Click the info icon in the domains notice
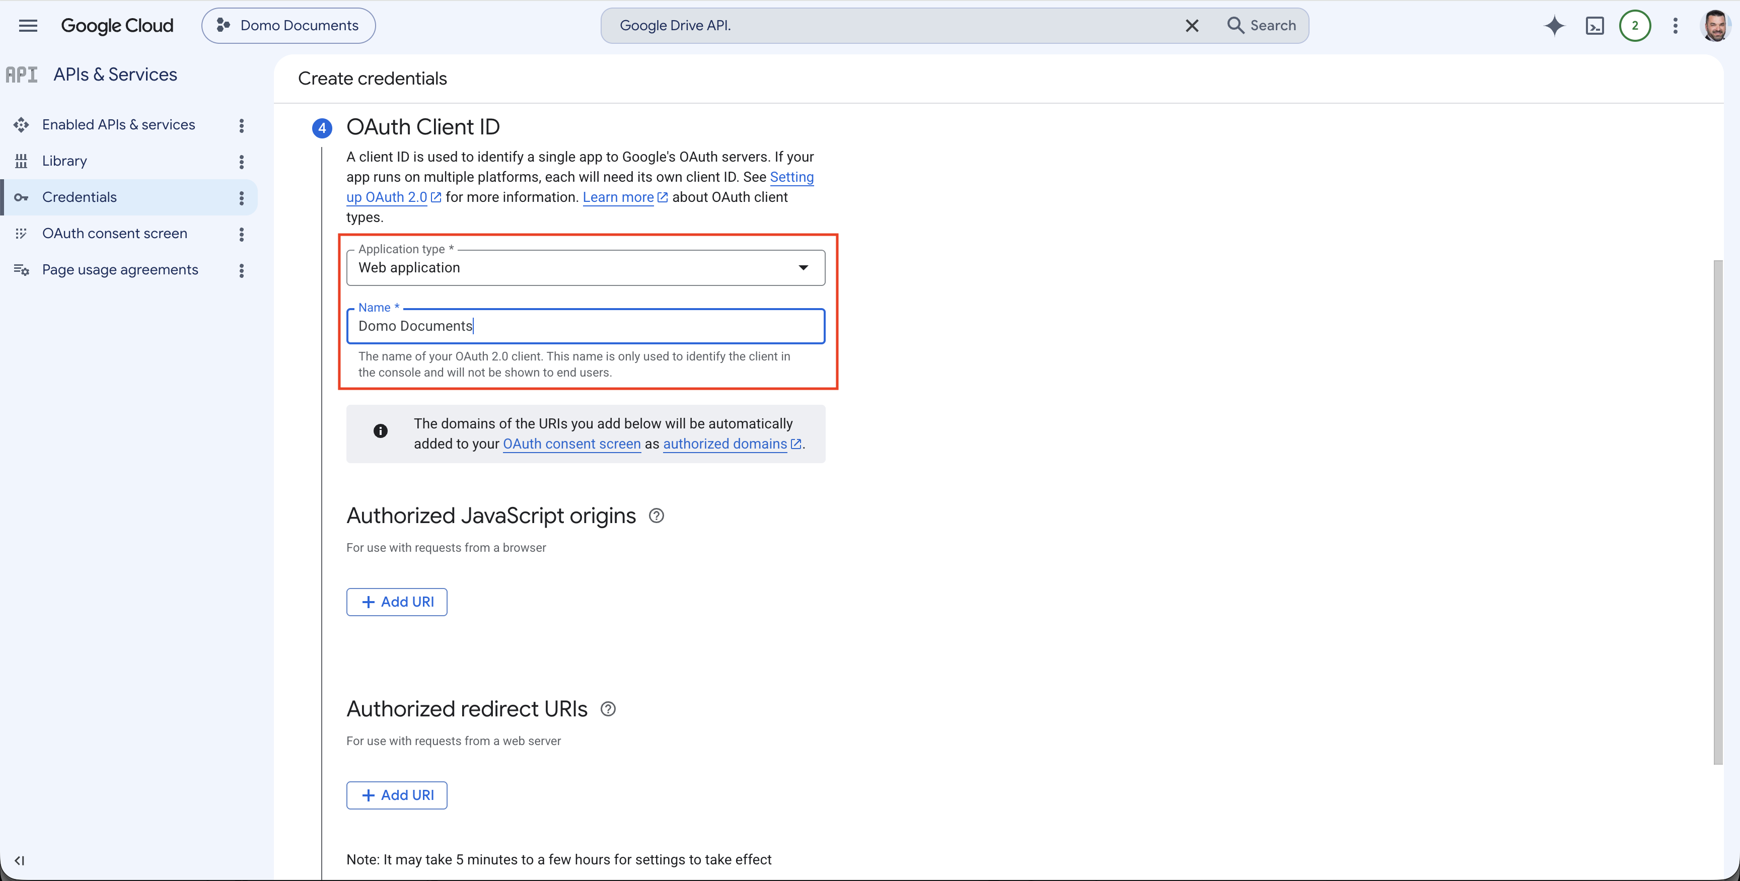 (x=380, y=430)
